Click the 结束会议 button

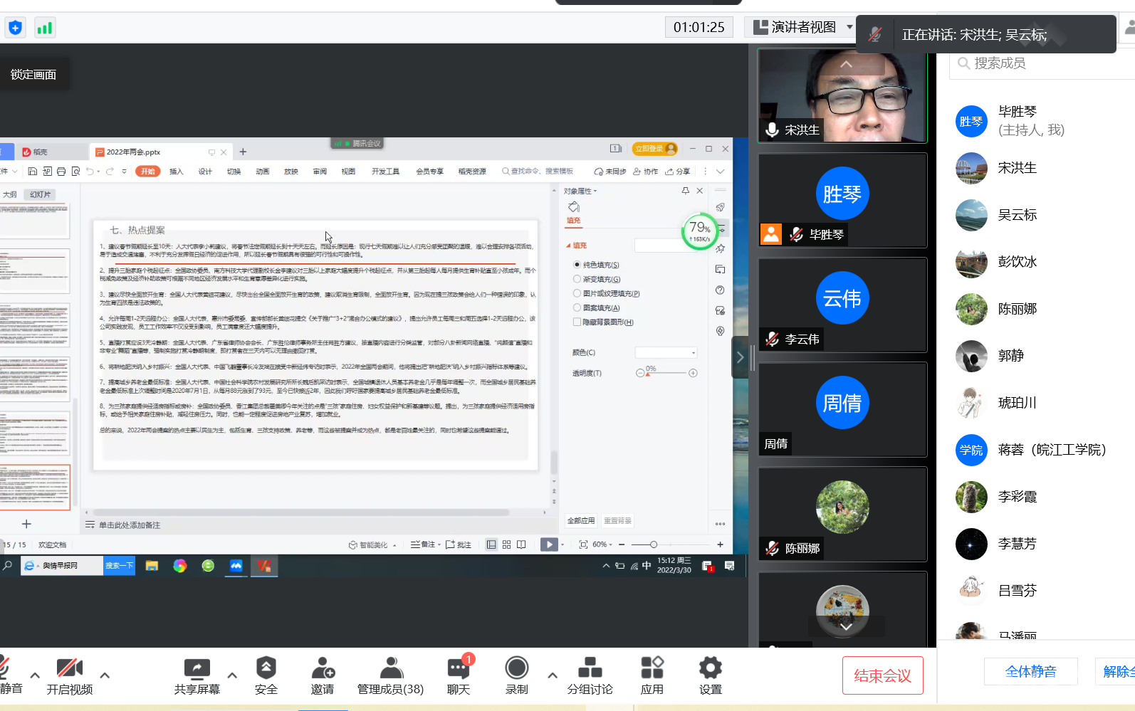pyautogui.click(x=882, y=675)
